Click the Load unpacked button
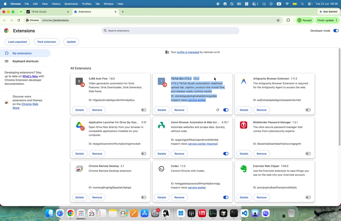The image size is (341, 221). coord(17,42)
